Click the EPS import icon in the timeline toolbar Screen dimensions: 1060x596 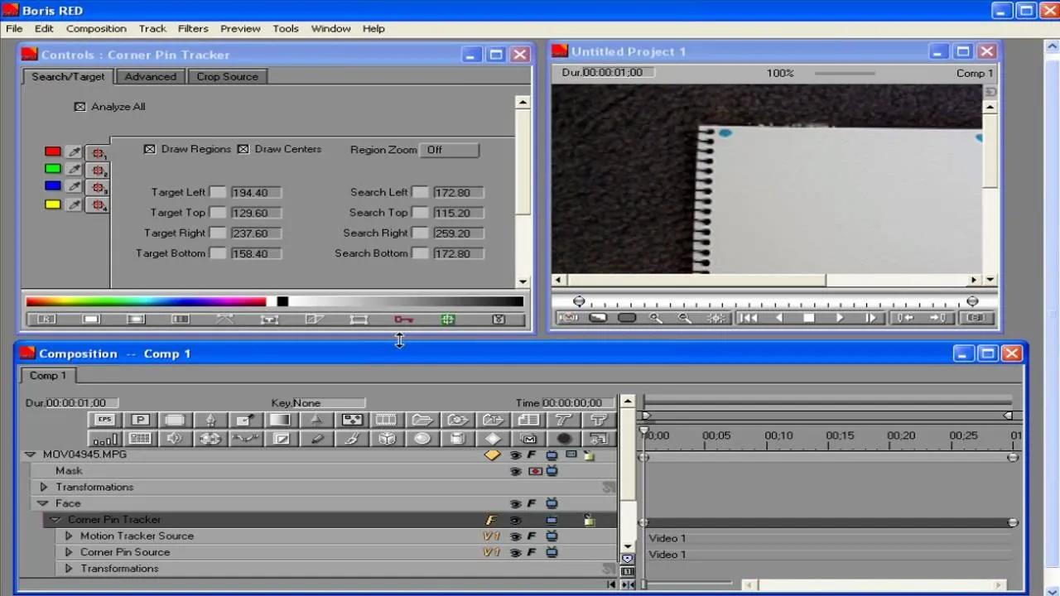(x=104, y=420)
